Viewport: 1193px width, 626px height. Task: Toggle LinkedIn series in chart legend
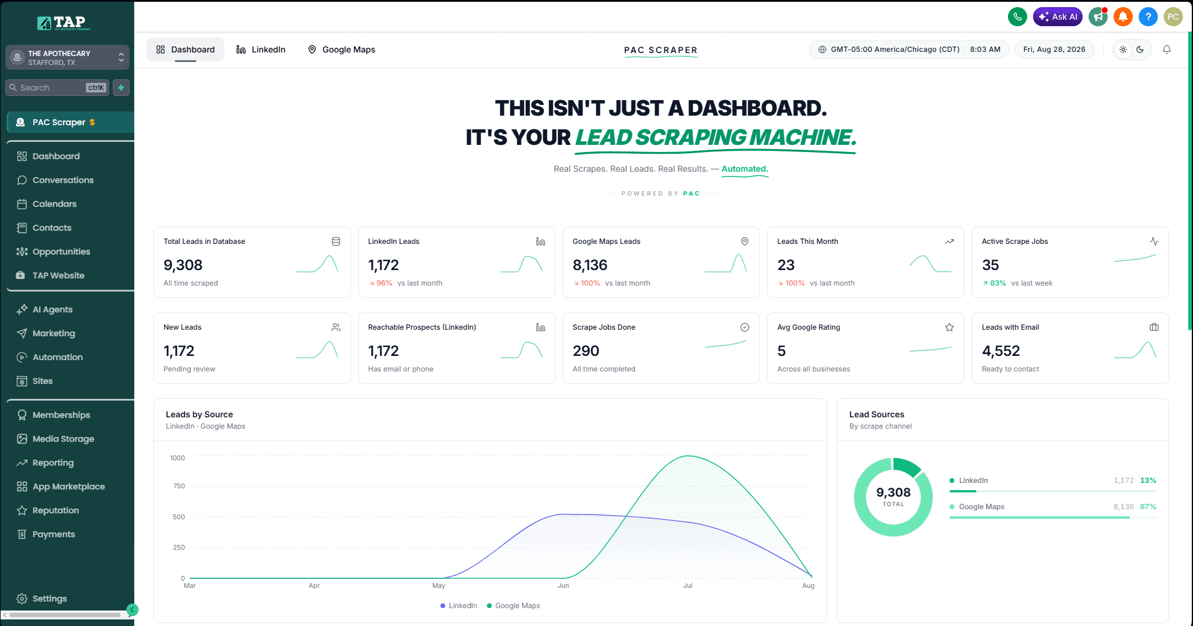pos(459,606)
